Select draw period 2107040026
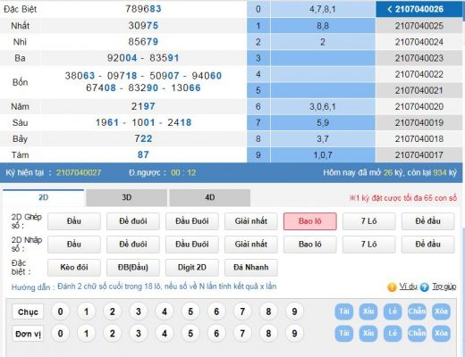Screen dimensions: 465x357 418,9
